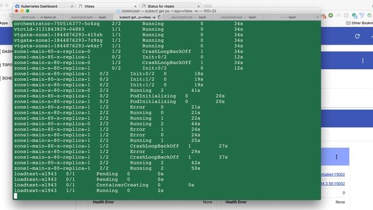Click the chat bubbles extension icon in Chrome
This screenshot has height=210, width=373.
[x=354, y=16]
